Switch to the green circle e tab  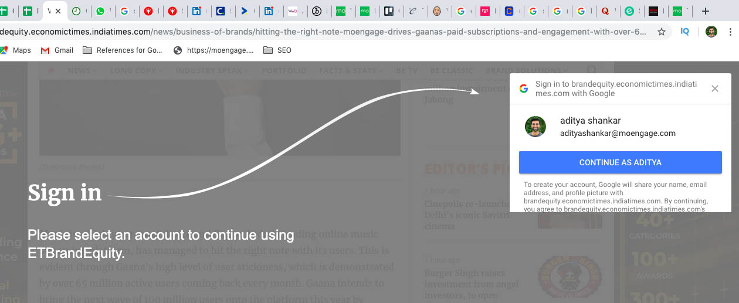pyautogui.click(x=629, y=11)
